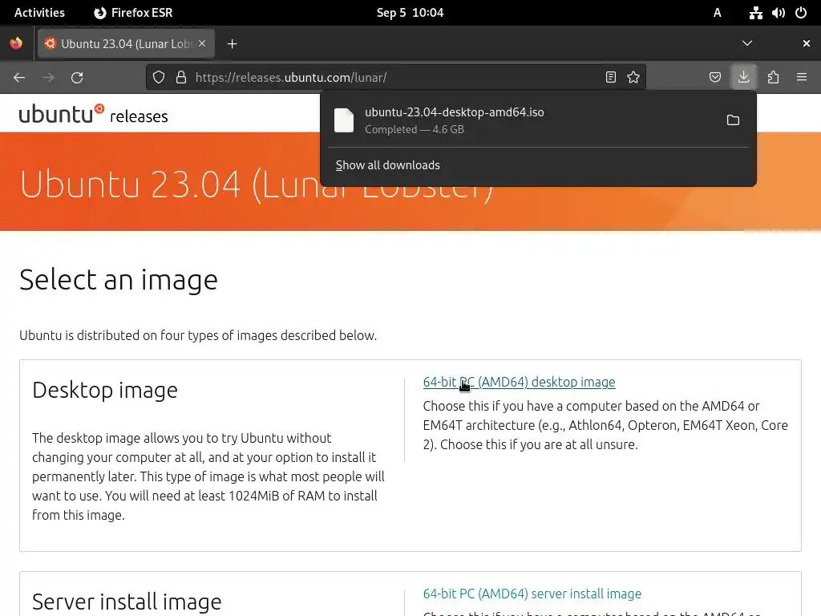Click the "Select an image" heading
This screenshot has height=616, width=821.
coord(119,279)
